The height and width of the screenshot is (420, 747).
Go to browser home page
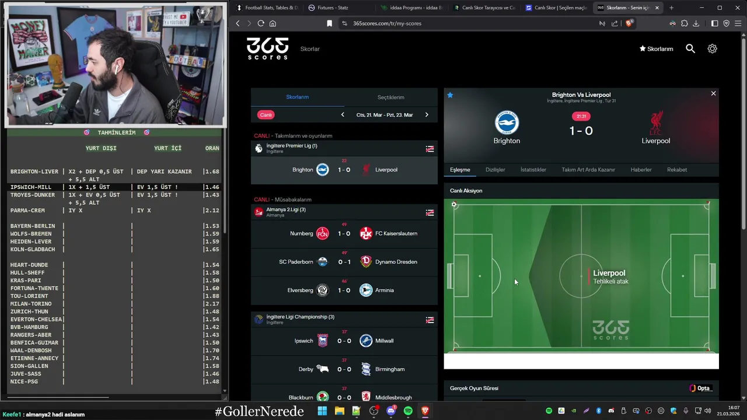coord(273,23)
